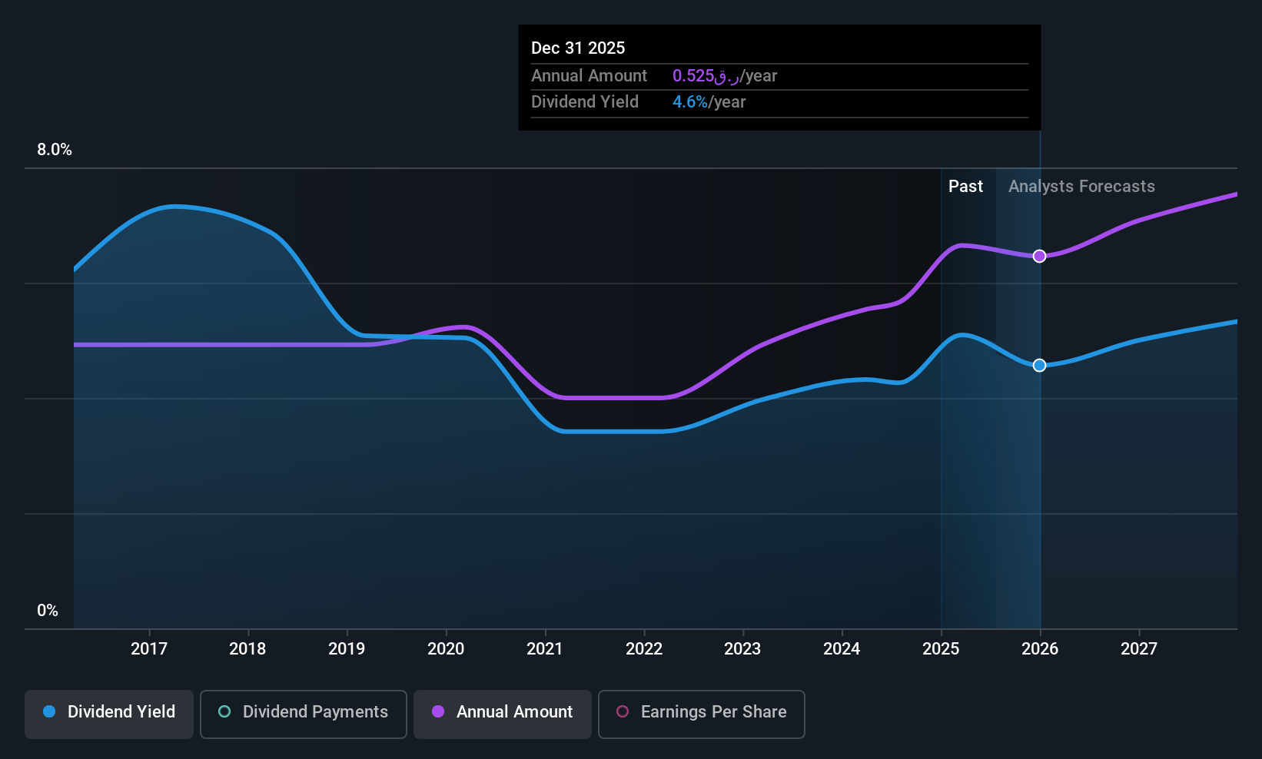Click the 2027 axis label
This screenshot has height=759, width=1262.
point(1139,649)
